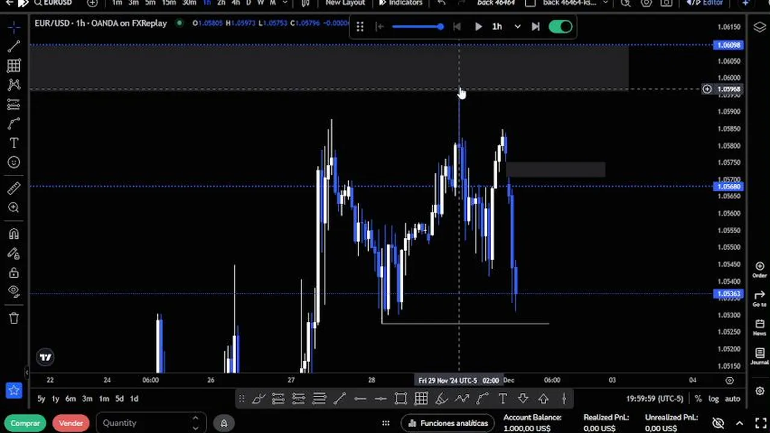Click the Go to button

click(759, 299)
